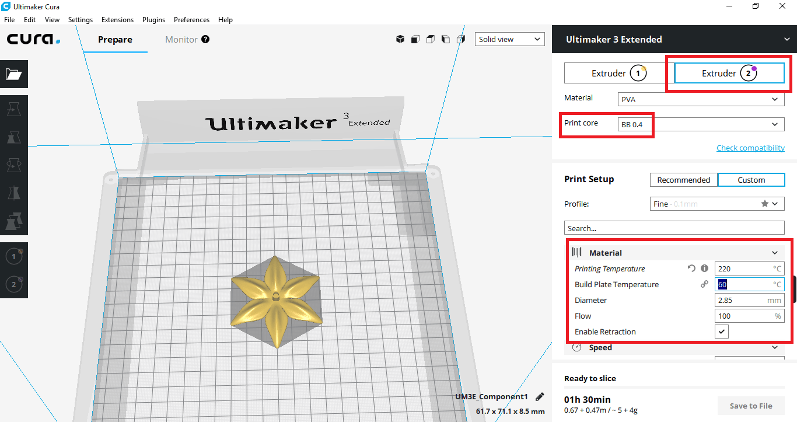Choose extruder 1 in left toolbar
Screen dimensions: 797x422
pyautogui.click(x=13, y=256)
